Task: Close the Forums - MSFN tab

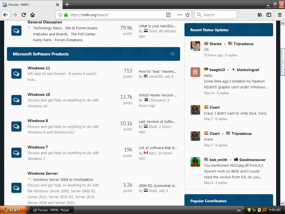Action: (x=57, y=5)
